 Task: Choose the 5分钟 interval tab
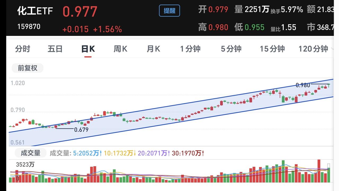coord(231,49)
